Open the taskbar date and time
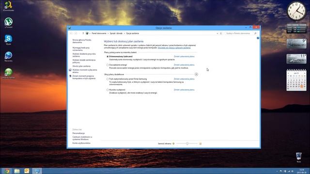 tap(302, 171)
